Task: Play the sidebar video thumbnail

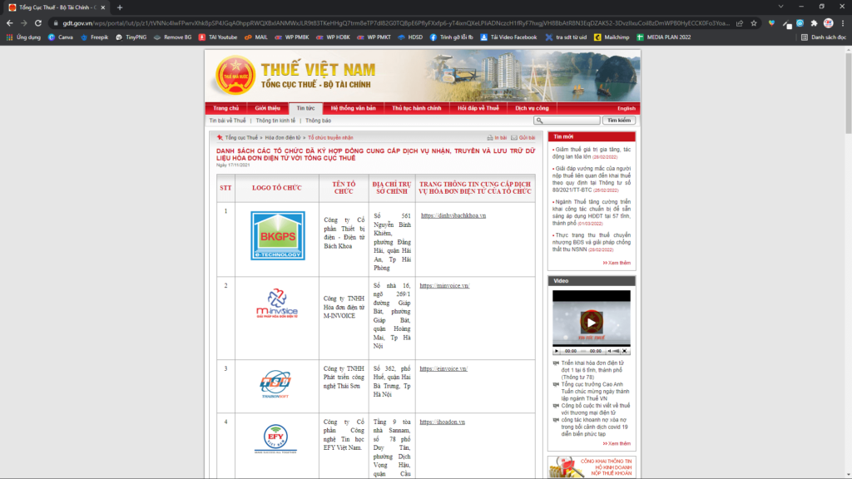Action: coord(592,322)
